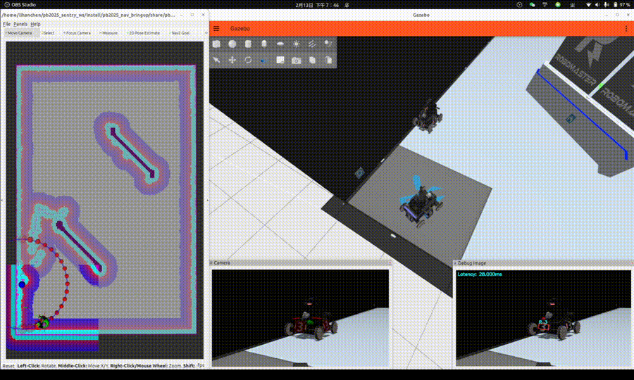Add a point light in Gazebo
The width and height of the screenshot is (634, 380).
296,44
